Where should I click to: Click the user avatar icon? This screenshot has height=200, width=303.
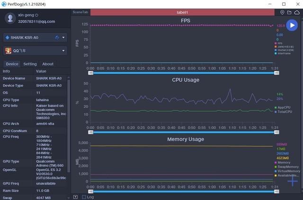point(9,18)
